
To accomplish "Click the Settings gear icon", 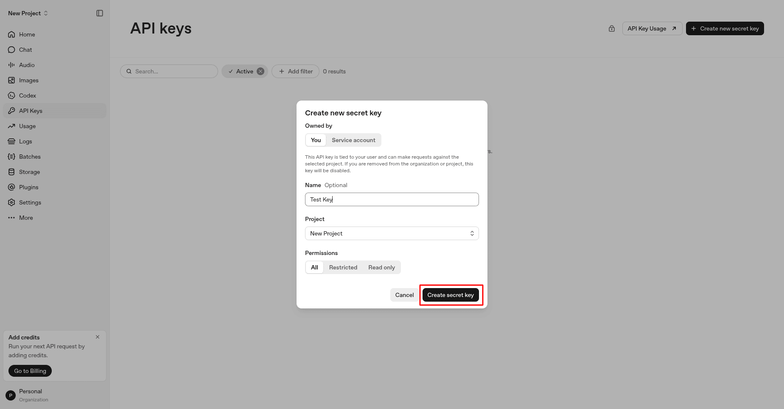I will 11,202.
